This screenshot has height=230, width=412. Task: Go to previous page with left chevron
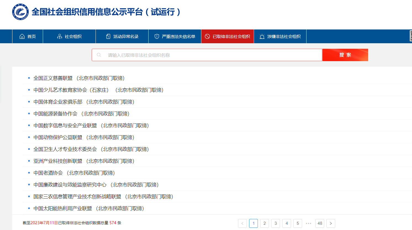pos(242,223)
